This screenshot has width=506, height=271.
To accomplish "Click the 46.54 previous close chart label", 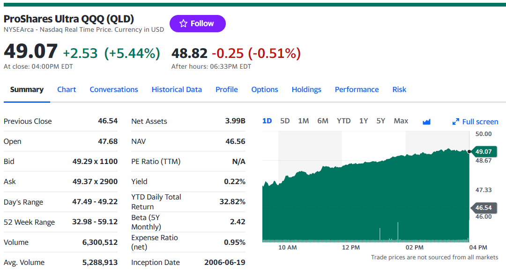I will pyautogui.click(x=484, y=208).
